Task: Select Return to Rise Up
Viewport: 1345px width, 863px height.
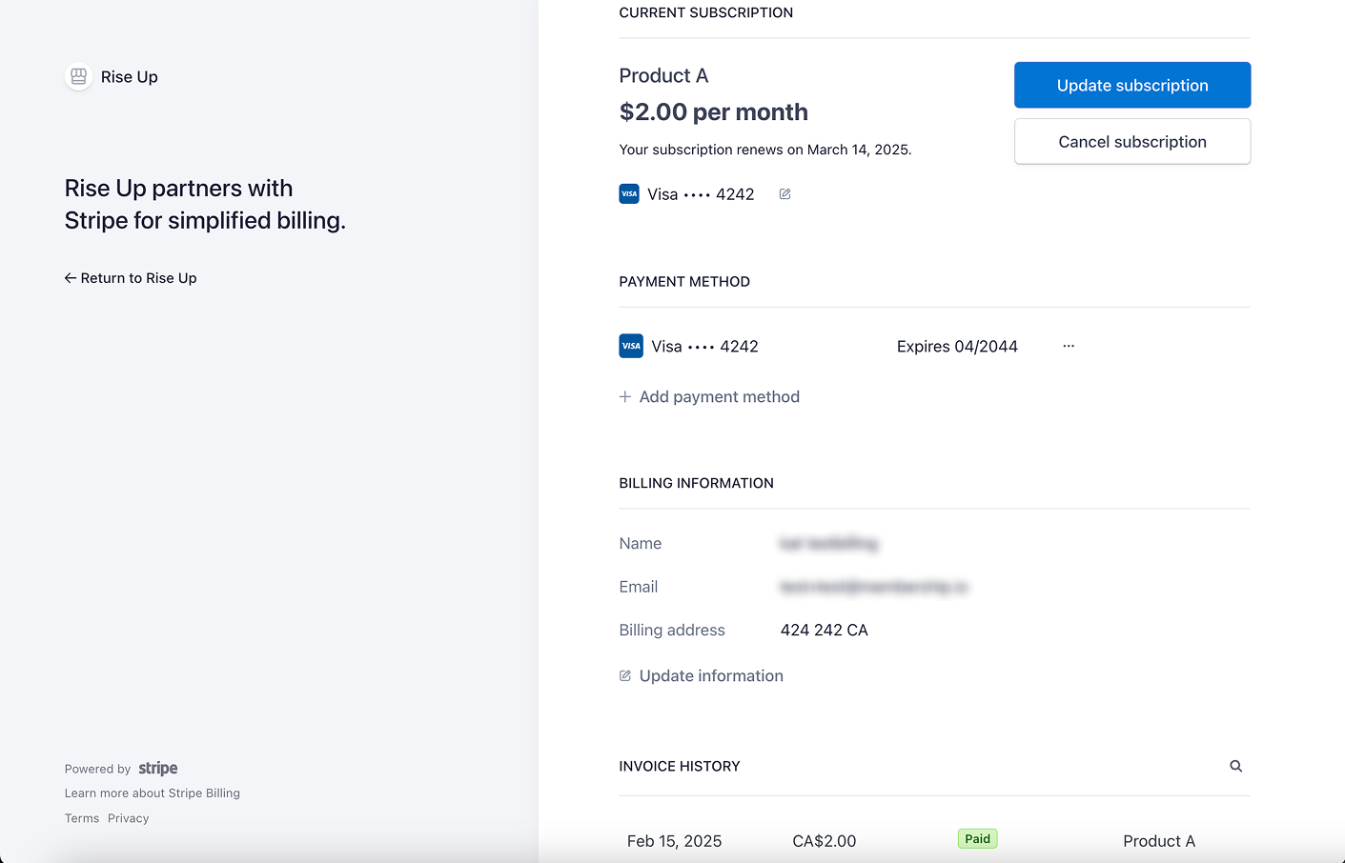Action: point(138,278)
